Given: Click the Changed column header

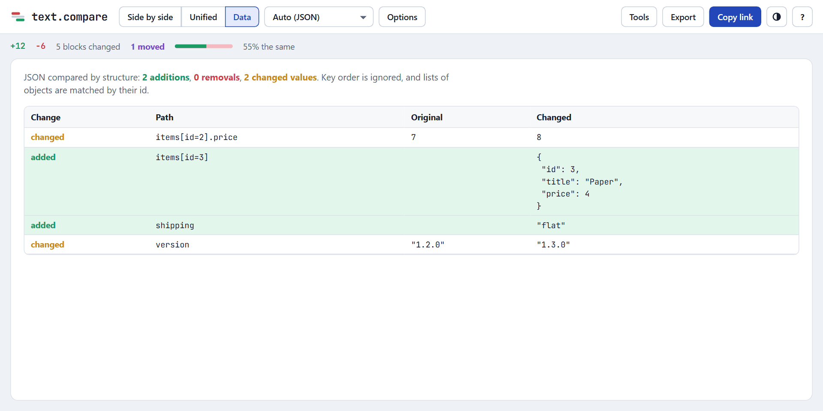Looking at the screenshot, I should (554, 117).
